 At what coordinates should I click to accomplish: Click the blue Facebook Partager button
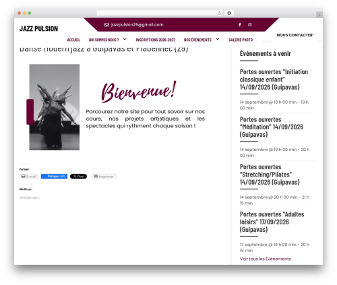point(54,177)
